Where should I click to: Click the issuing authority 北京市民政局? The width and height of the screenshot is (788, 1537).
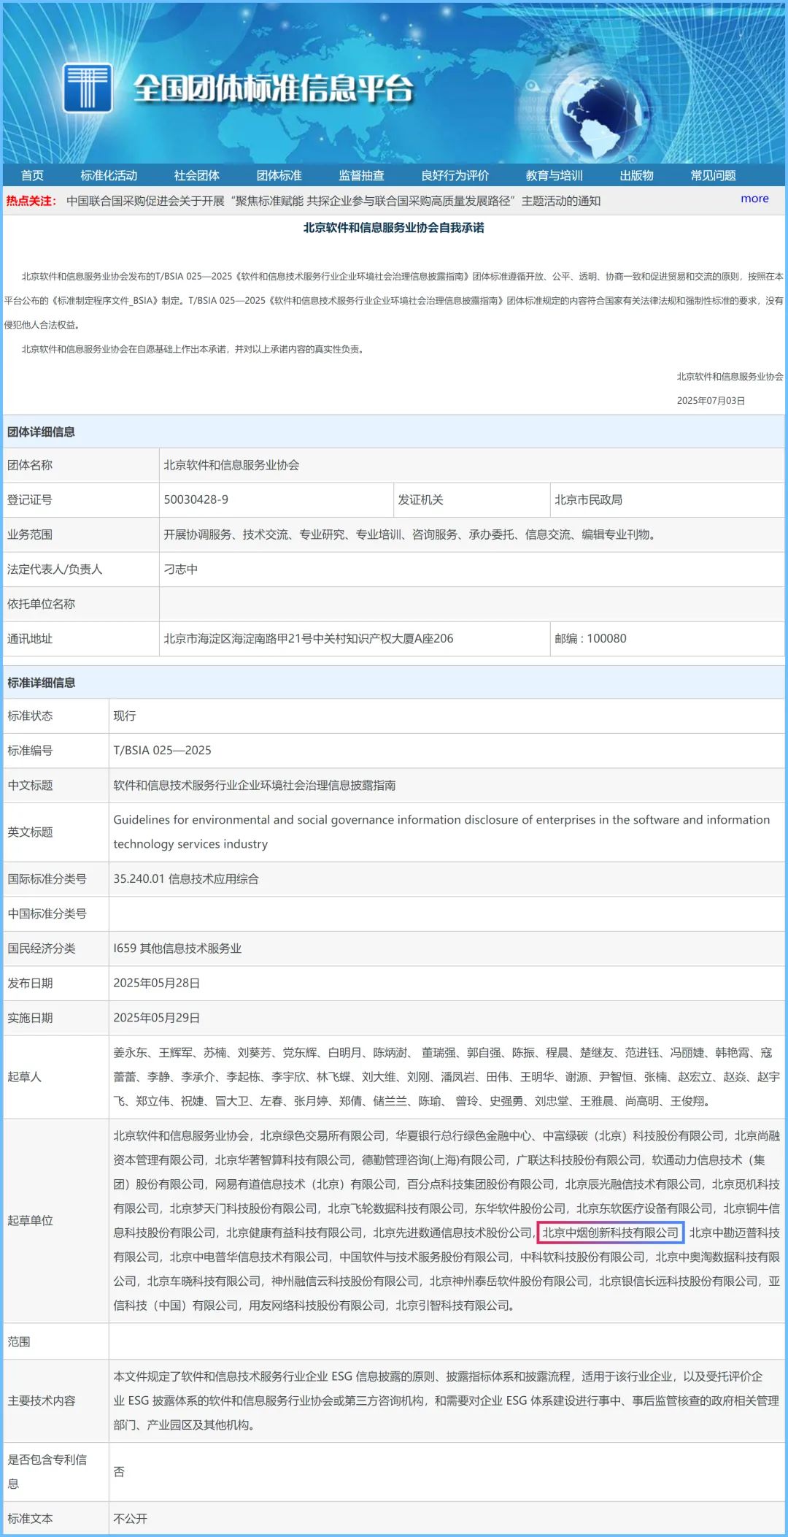(588, 499)
